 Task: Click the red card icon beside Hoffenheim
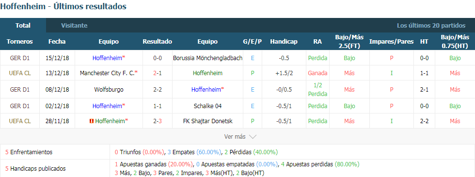91,121
